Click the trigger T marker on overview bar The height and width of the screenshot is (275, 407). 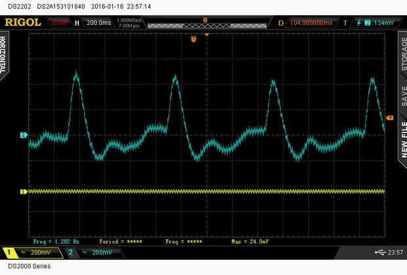205,20
